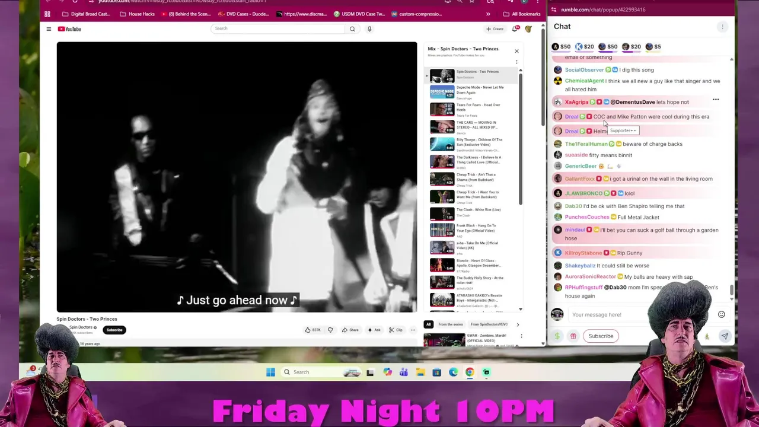Click the first $50 rant badge
This screenshot has height=427, width=759.
click(x=561, y=46)
